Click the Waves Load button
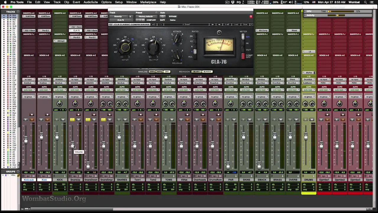 click(x=236, y=25)
